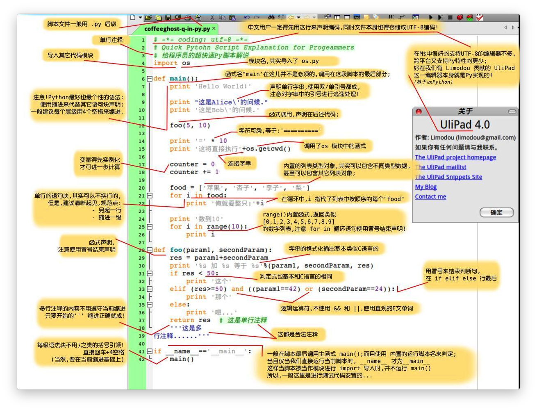The height and width of the screenshot is (410, 537).
Task: Print the document using the printer icon
Action: pyautogui.click(x=188, y=18)
